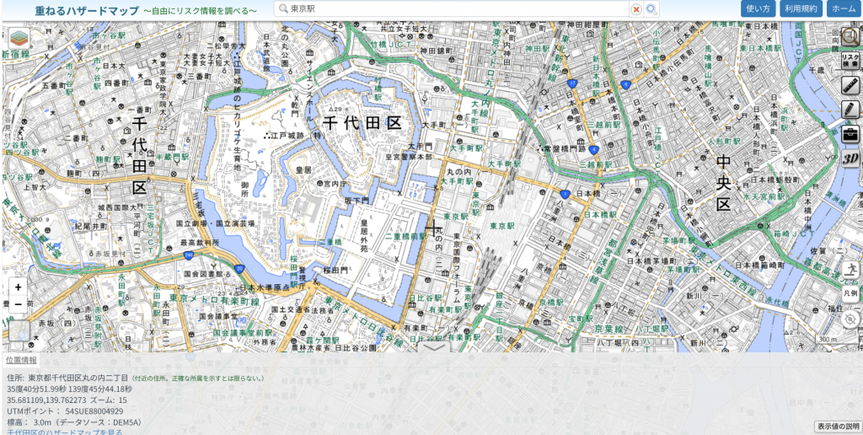This screenshot has width=863, height=435.
Task: Switch to 3D map view
Action: [x=850, y=158]
